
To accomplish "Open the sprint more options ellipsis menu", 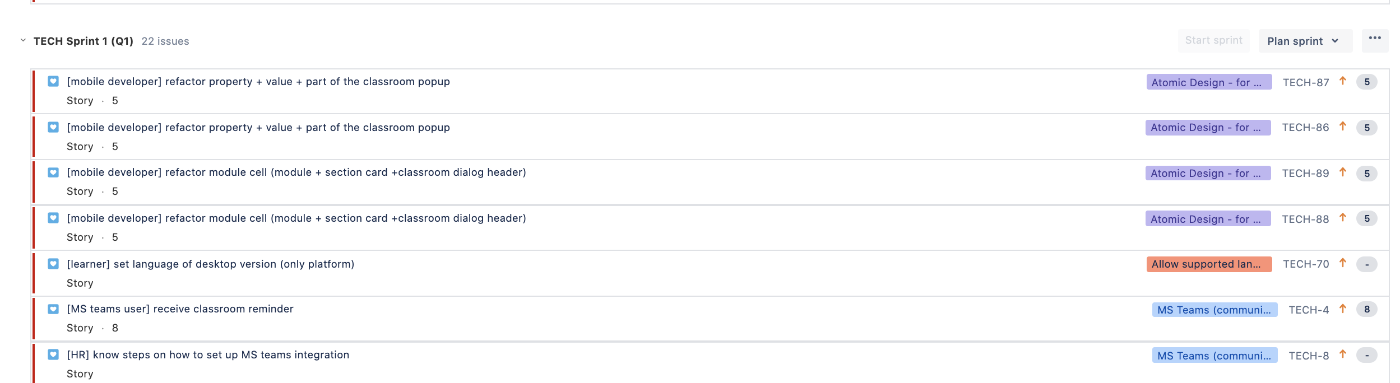I will 1375,39.
